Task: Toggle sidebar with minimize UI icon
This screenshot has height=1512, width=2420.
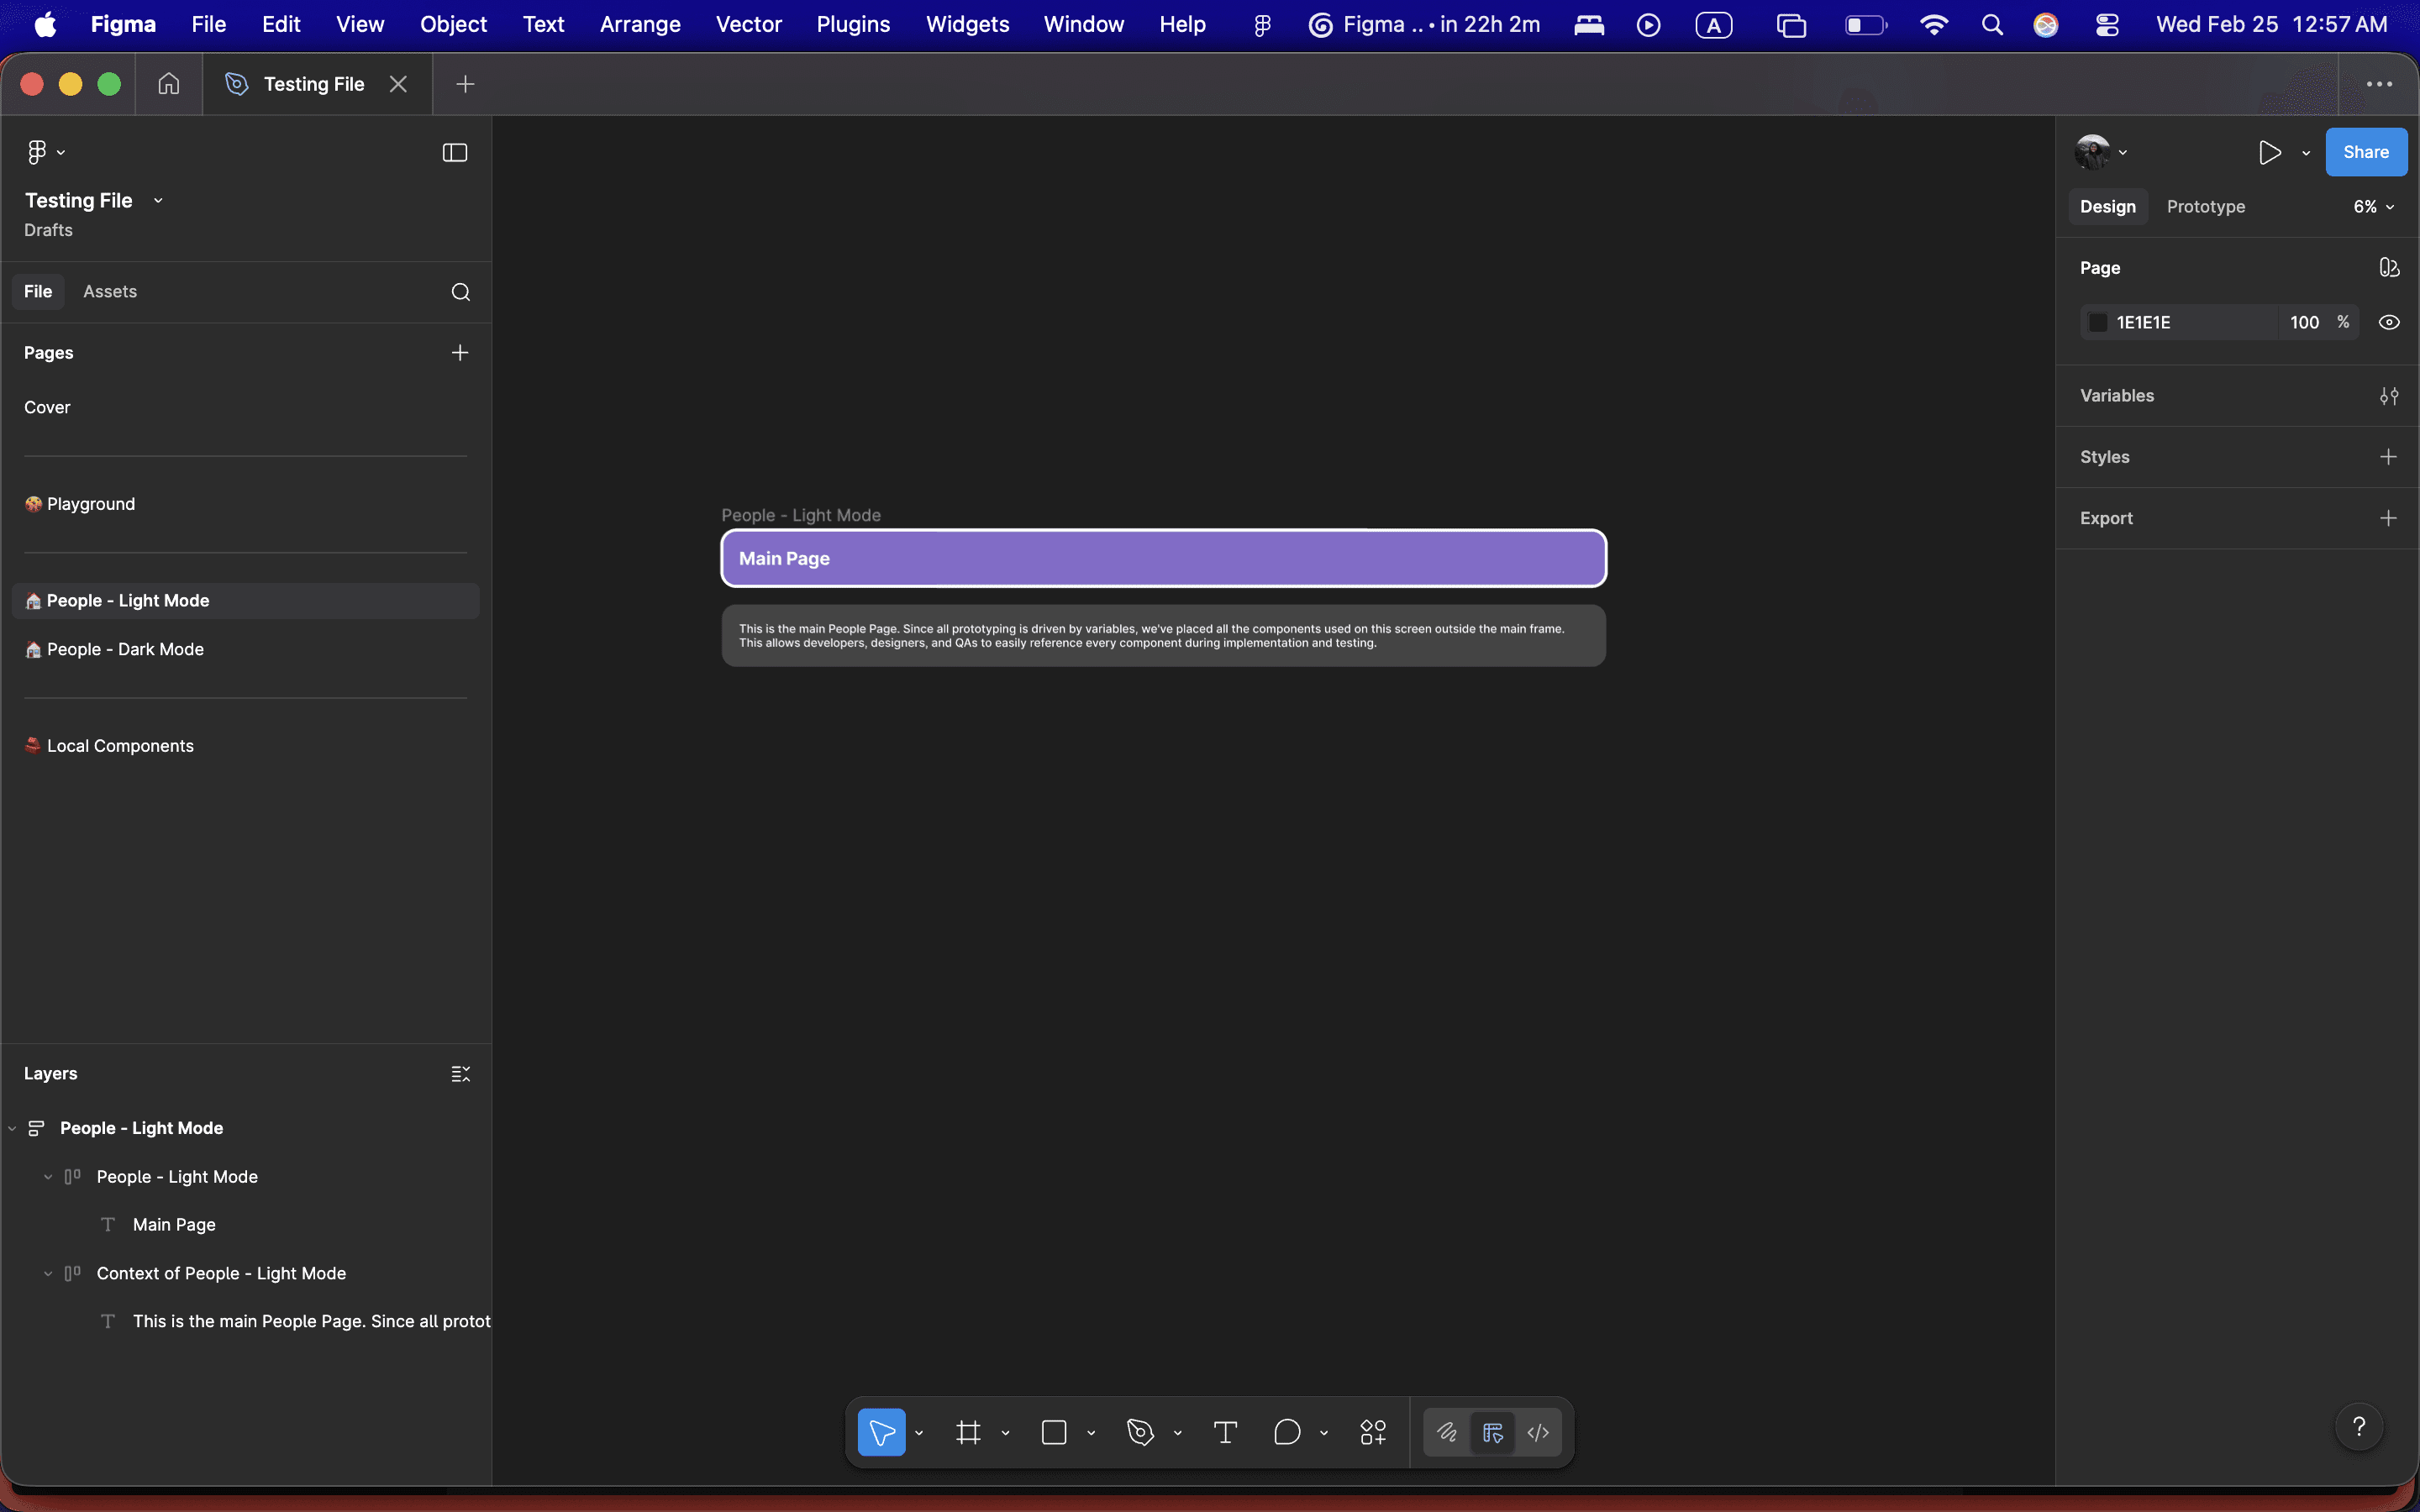Action: [455, 152]
